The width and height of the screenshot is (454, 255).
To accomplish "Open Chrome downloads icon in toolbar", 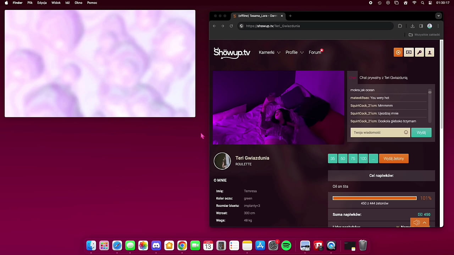I will click(x=413, y=26).
